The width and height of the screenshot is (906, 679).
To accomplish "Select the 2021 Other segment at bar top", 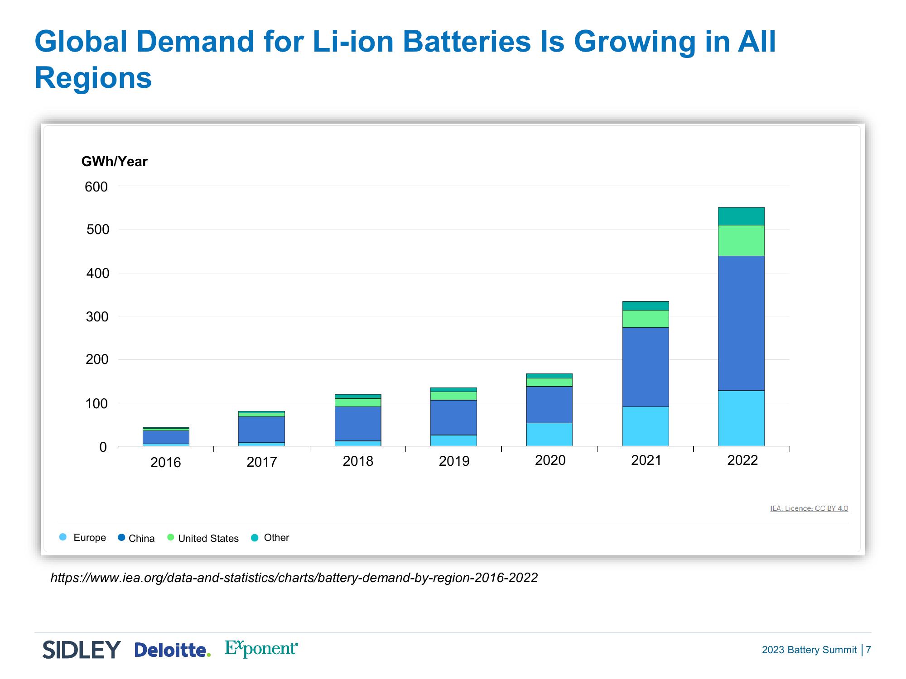I will 646,306.
